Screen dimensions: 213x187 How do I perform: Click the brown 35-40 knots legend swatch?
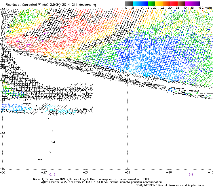[181, 3]
